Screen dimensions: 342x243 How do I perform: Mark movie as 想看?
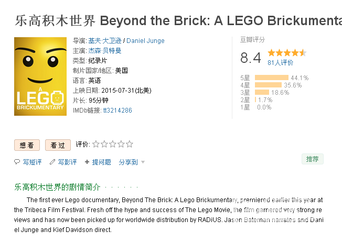(27, 145)
